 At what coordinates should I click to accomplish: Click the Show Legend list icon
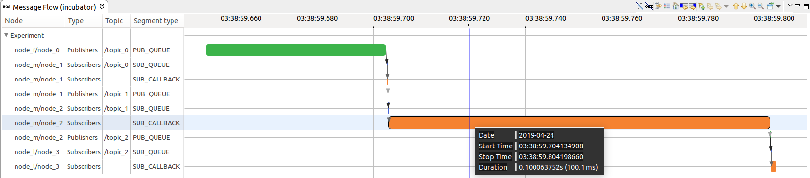[667, 6]
